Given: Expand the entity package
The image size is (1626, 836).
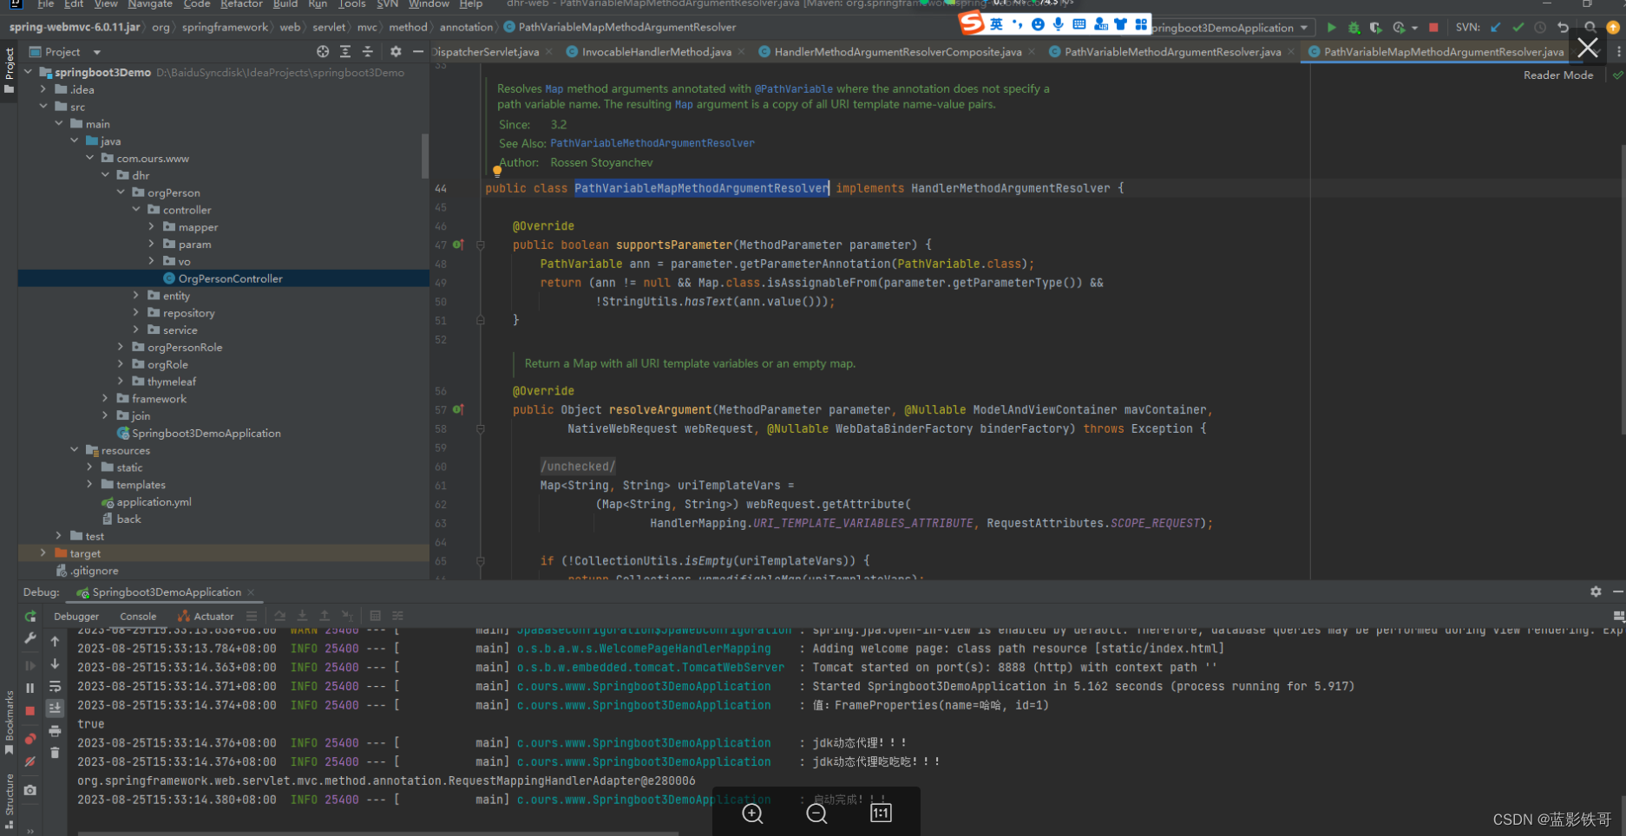Looking at the screenshot, I should click(x=136, y=296).
